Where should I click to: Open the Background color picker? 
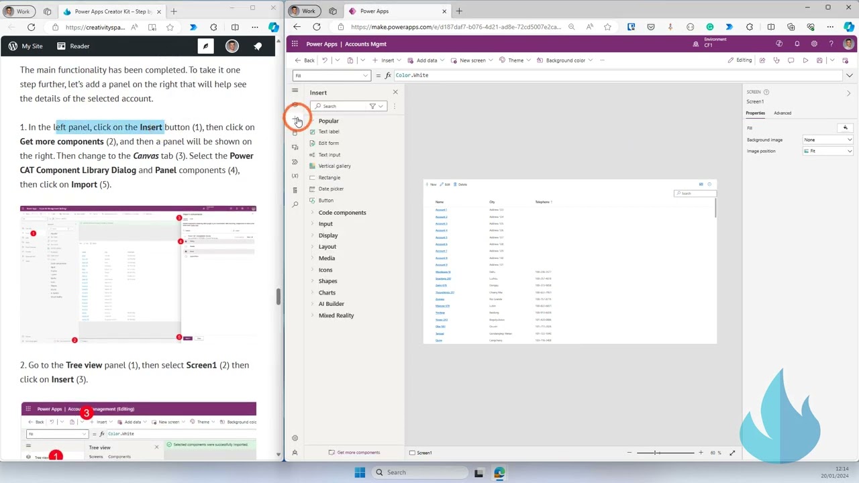pyautogui.click(x=565, y=60)
